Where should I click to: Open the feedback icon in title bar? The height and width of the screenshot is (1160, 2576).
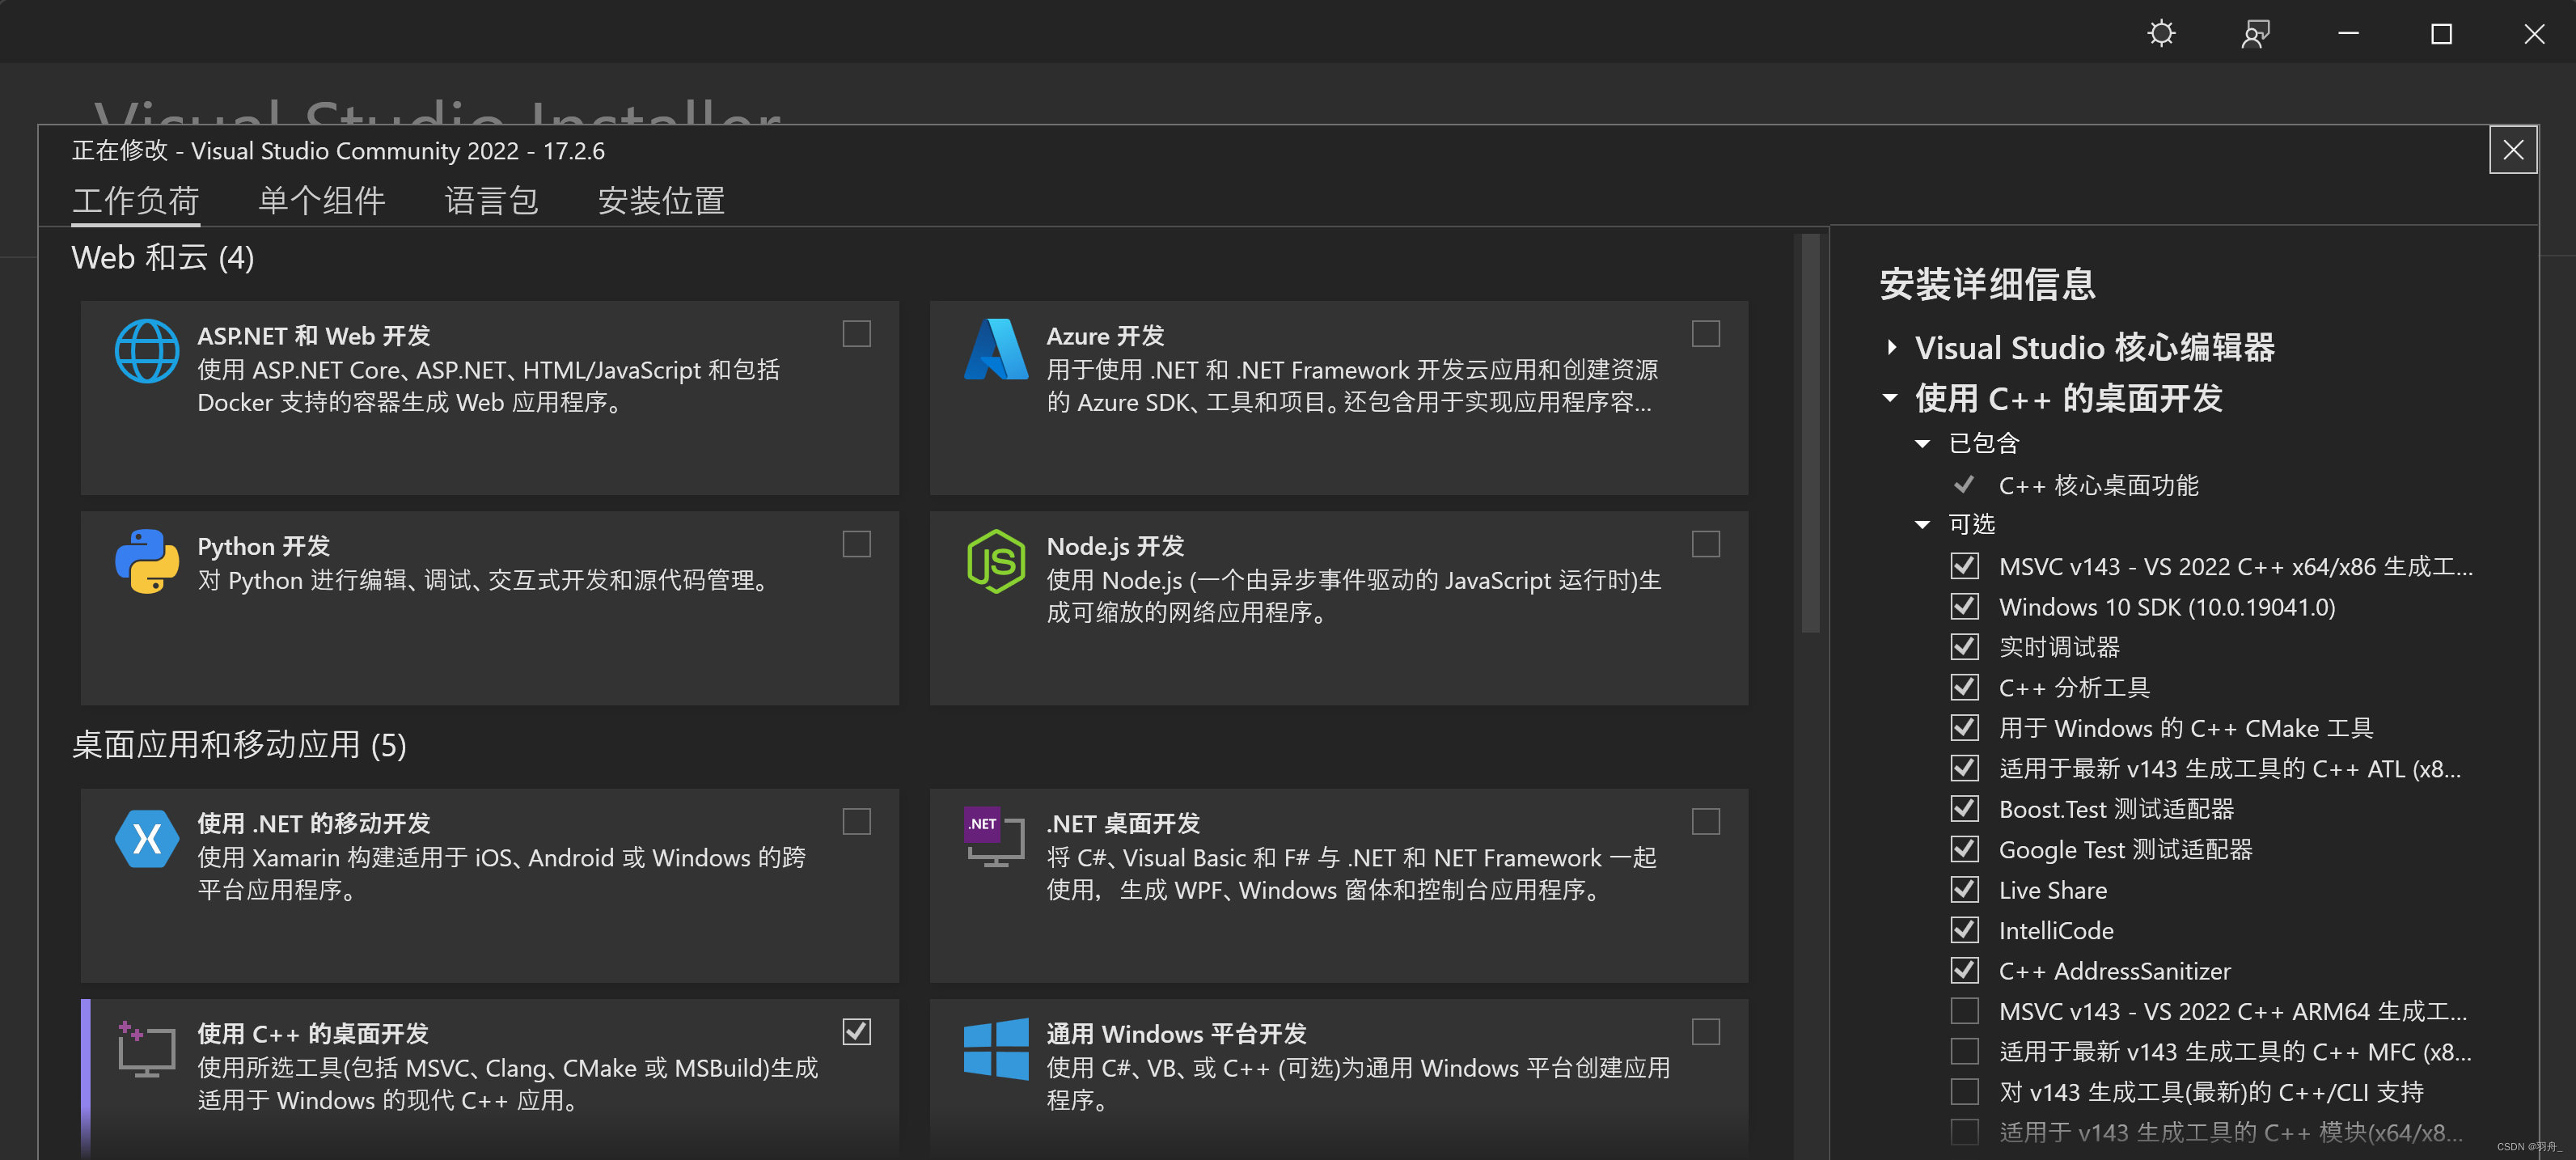point(2255,34)
